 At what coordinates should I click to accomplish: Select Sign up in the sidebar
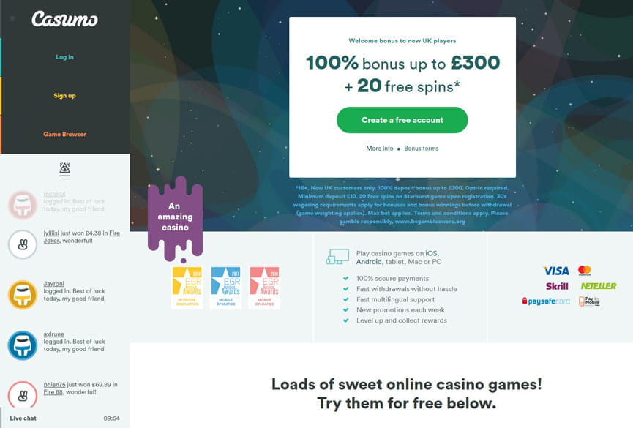pos(64,95)
